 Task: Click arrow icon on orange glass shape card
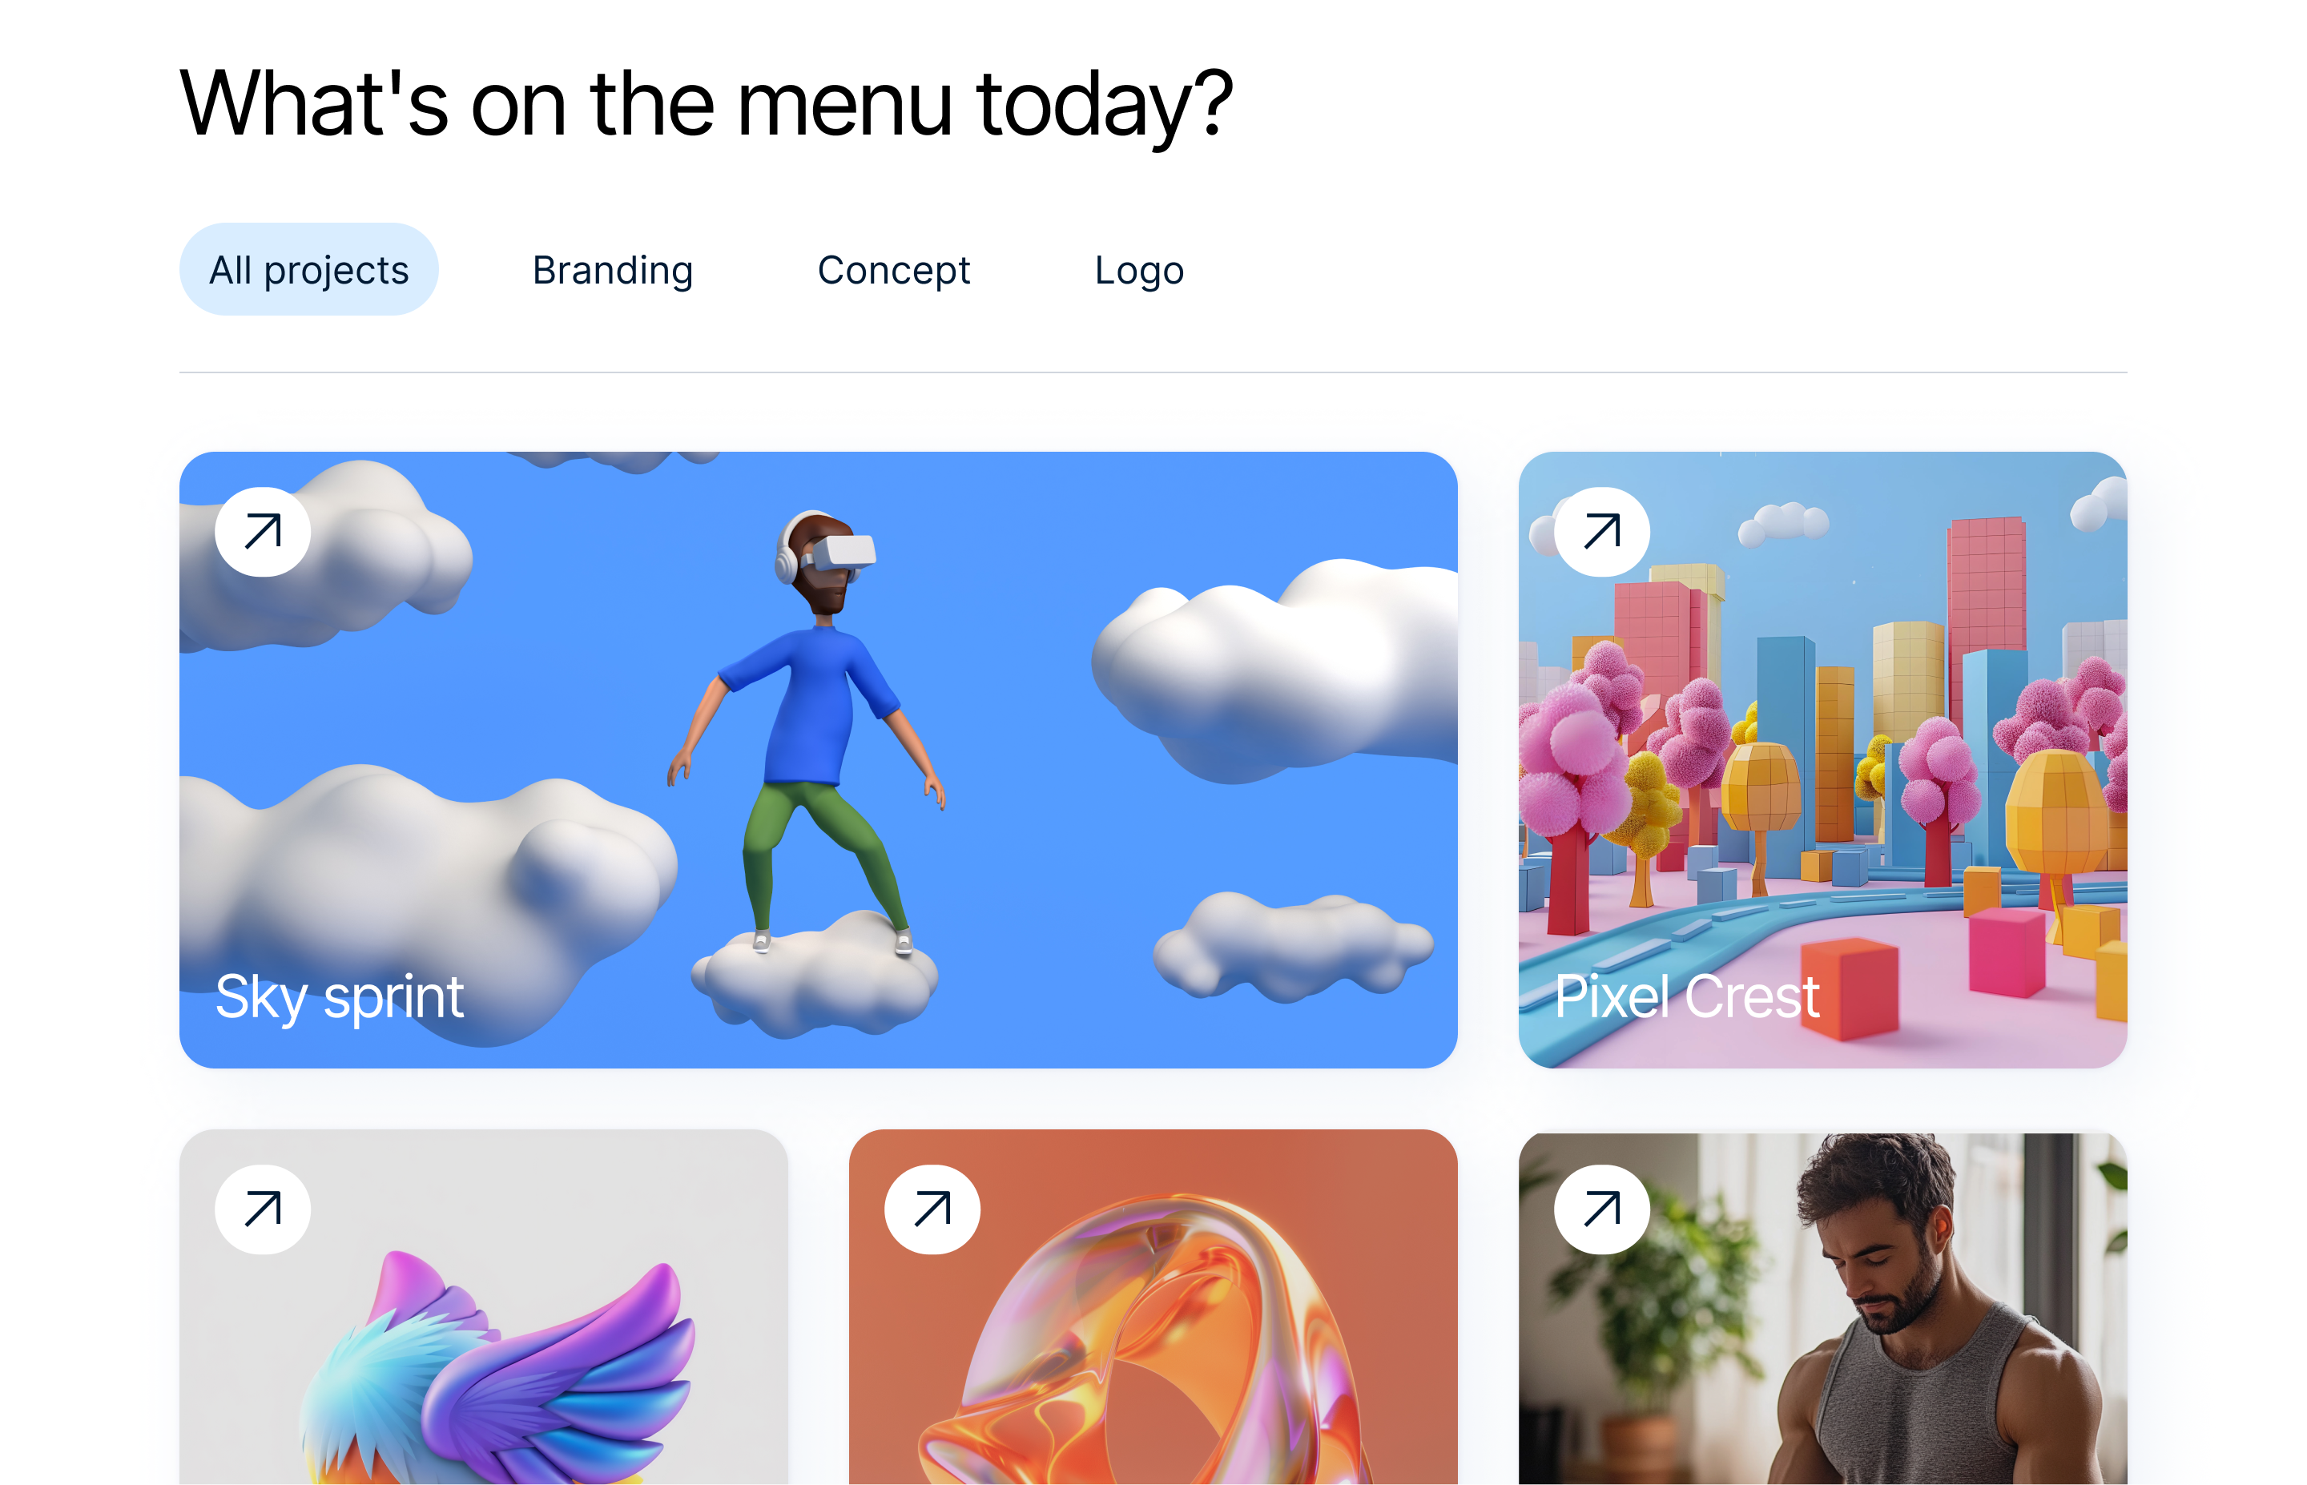click(x=932, y=1209)
